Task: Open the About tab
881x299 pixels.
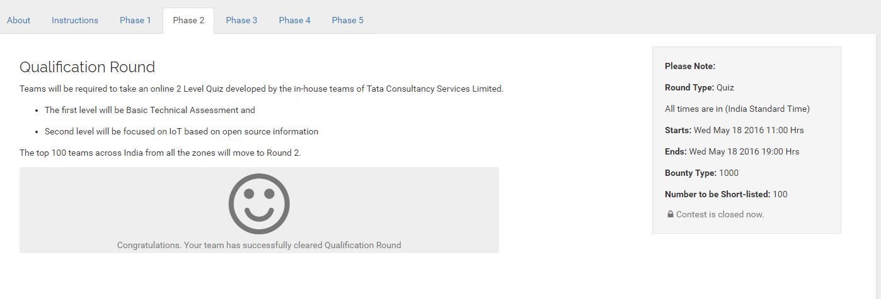Action: pyautogui.click(x=18, y=20)
